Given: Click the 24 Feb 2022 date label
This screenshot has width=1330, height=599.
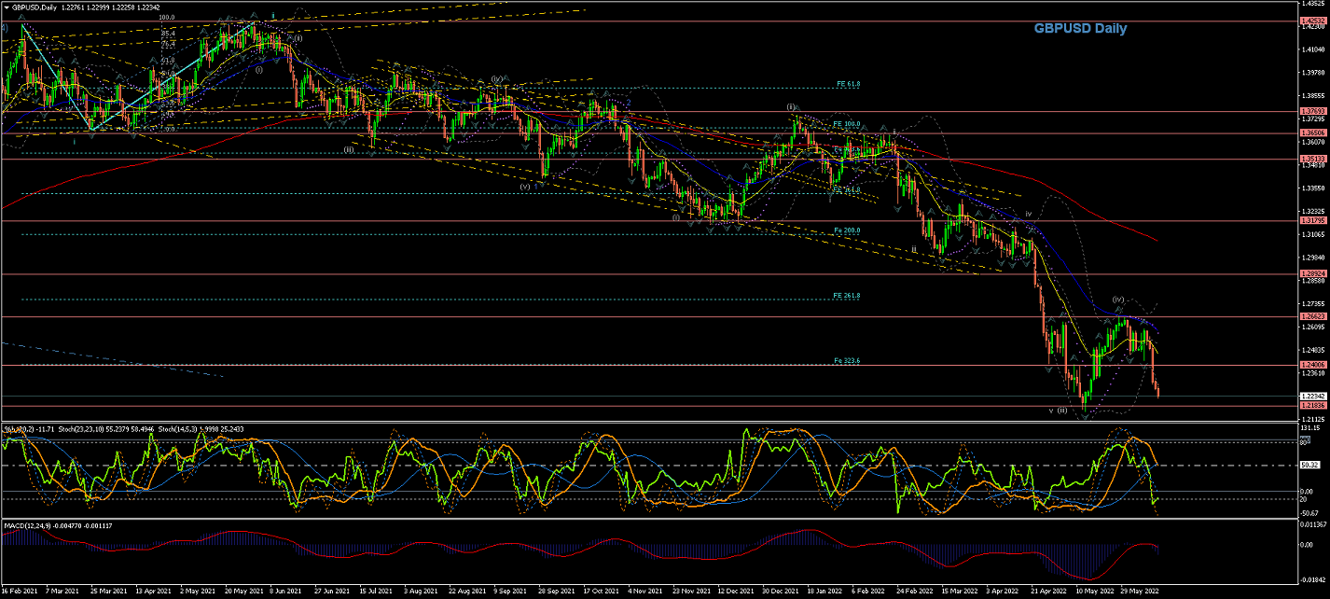Looking at the screenshot, I should click(917, 591).
